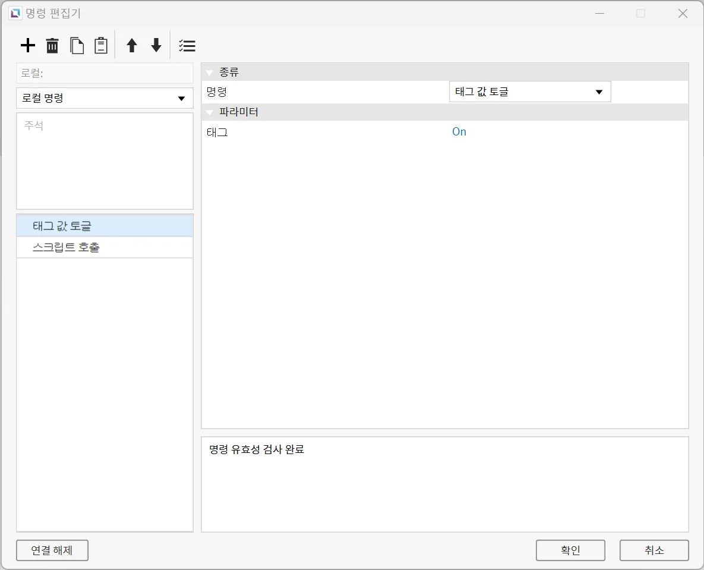The height and width of the screenshot is (570, 704).
Task: Click the app logo in title bar
Action: pos(15,13)
